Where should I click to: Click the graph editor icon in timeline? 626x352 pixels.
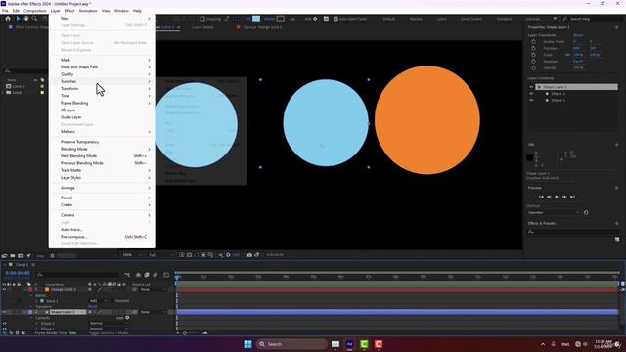(166, 275)
